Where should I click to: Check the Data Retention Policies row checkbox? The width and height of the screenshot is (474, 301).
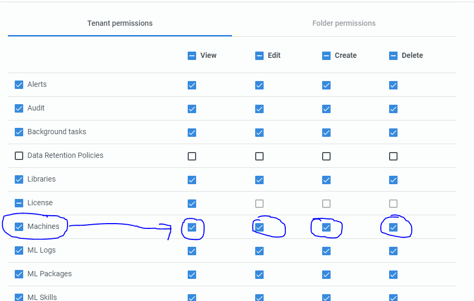point(19,156)
